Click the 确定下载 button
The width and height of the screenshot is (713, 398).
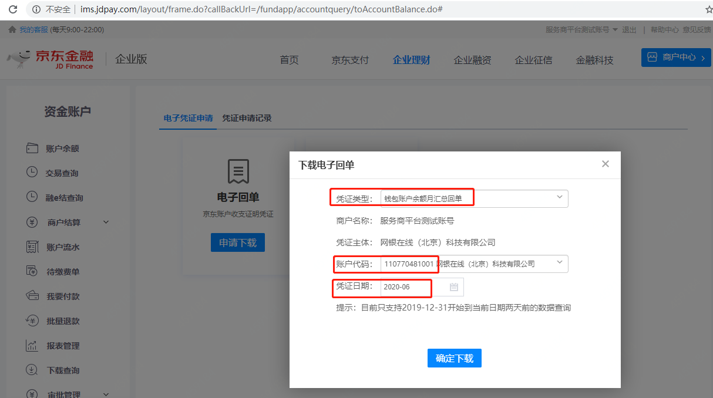click(x=455, y=358)
